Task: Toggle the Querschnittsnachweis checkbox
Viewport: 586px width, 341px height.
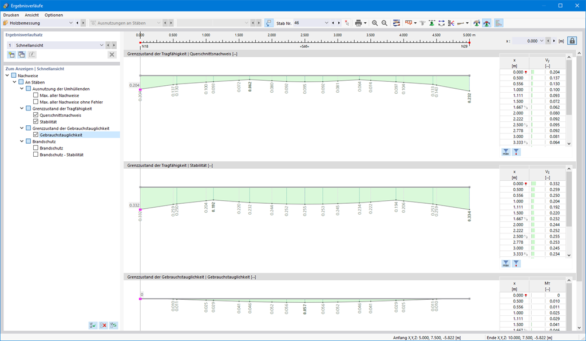Action: (x=36, y=115)
